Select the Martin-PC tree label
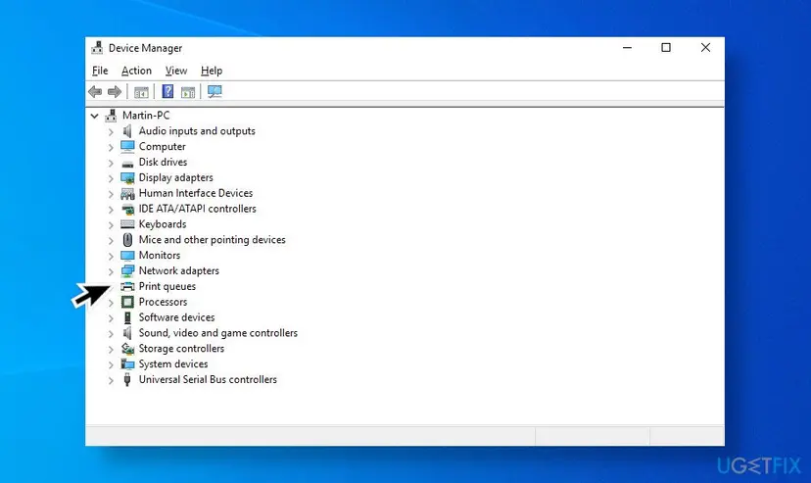Image resolution: width=811 pixels, height=483 pixels. click(146, 116)
